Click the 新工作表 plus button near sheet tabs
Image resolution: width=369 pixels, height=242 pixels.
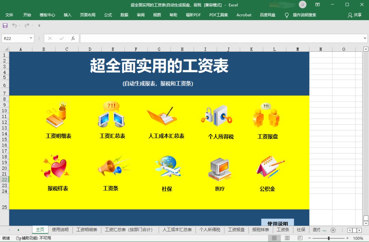333,230
